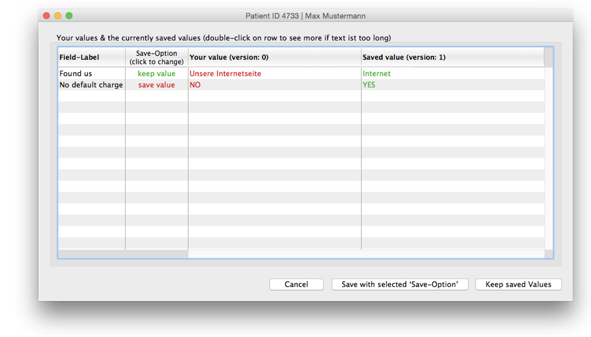This screenshot has height=337, width=591.
Task: Minimize the window with yellow button
Action: [x=58, y=16]
